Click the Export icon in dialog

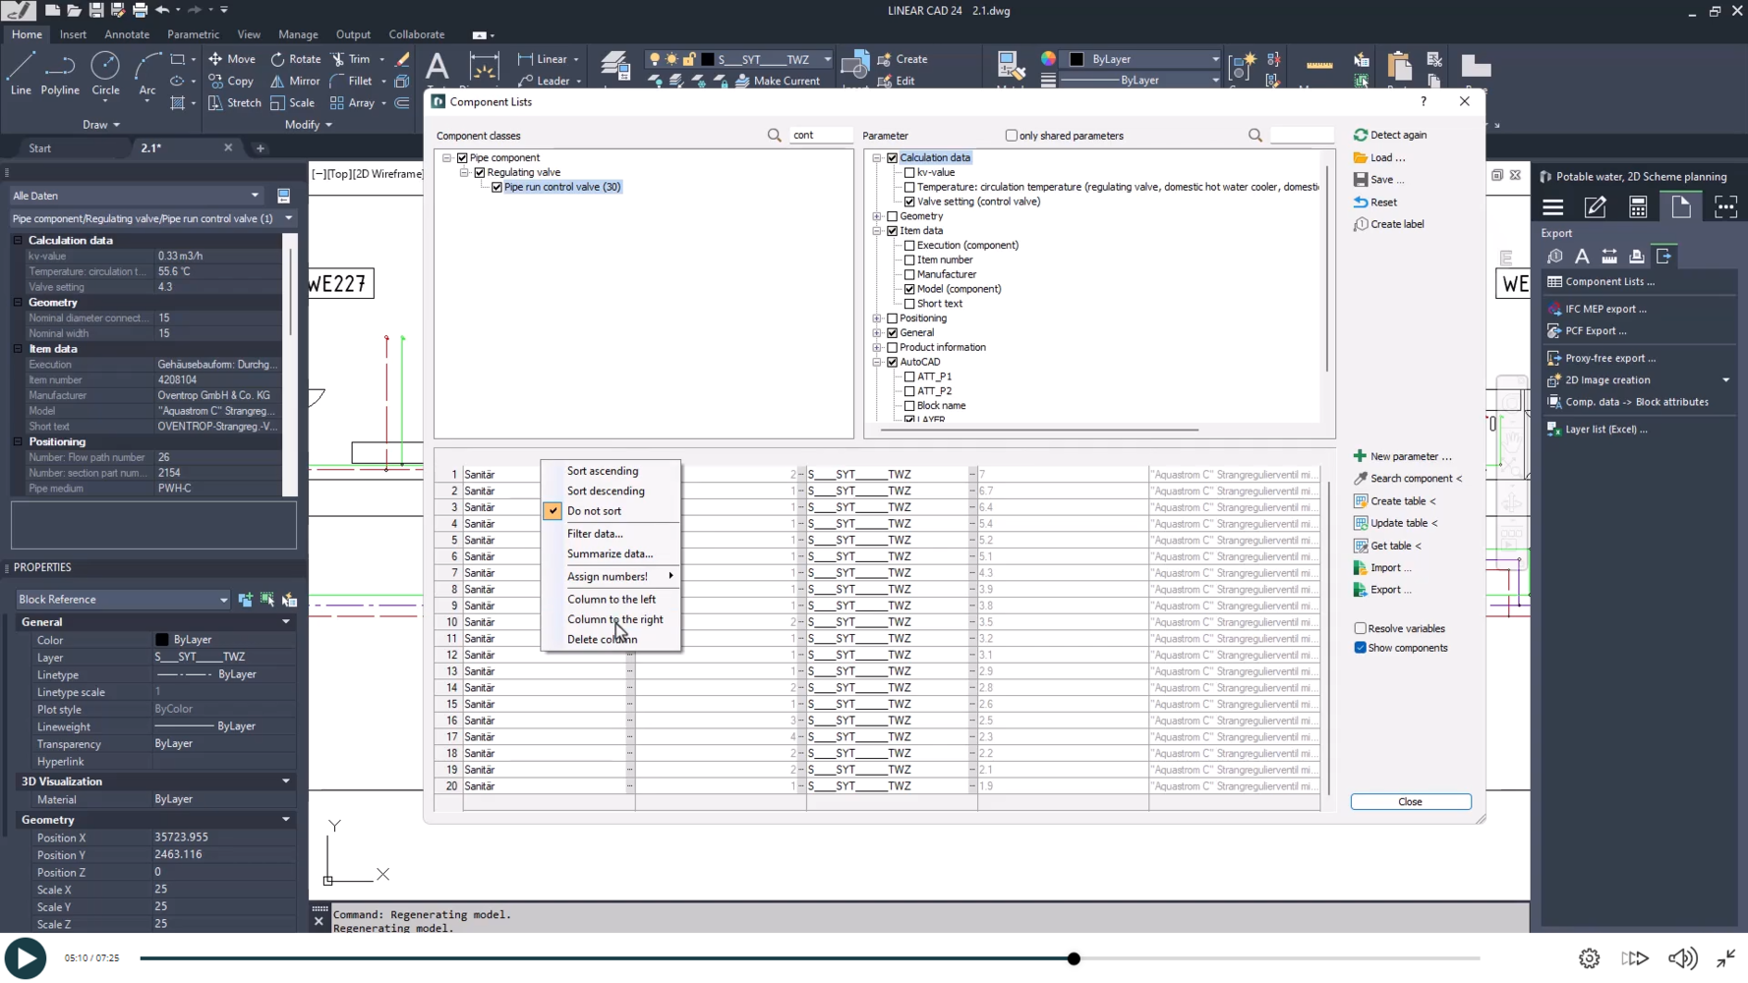1361,590
